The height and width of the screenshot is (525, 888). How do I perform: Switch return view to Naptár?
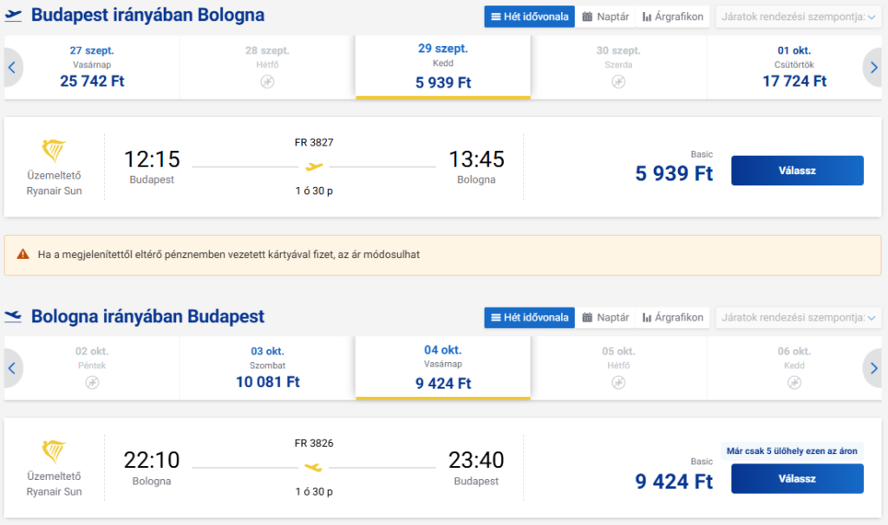(605, 318)
